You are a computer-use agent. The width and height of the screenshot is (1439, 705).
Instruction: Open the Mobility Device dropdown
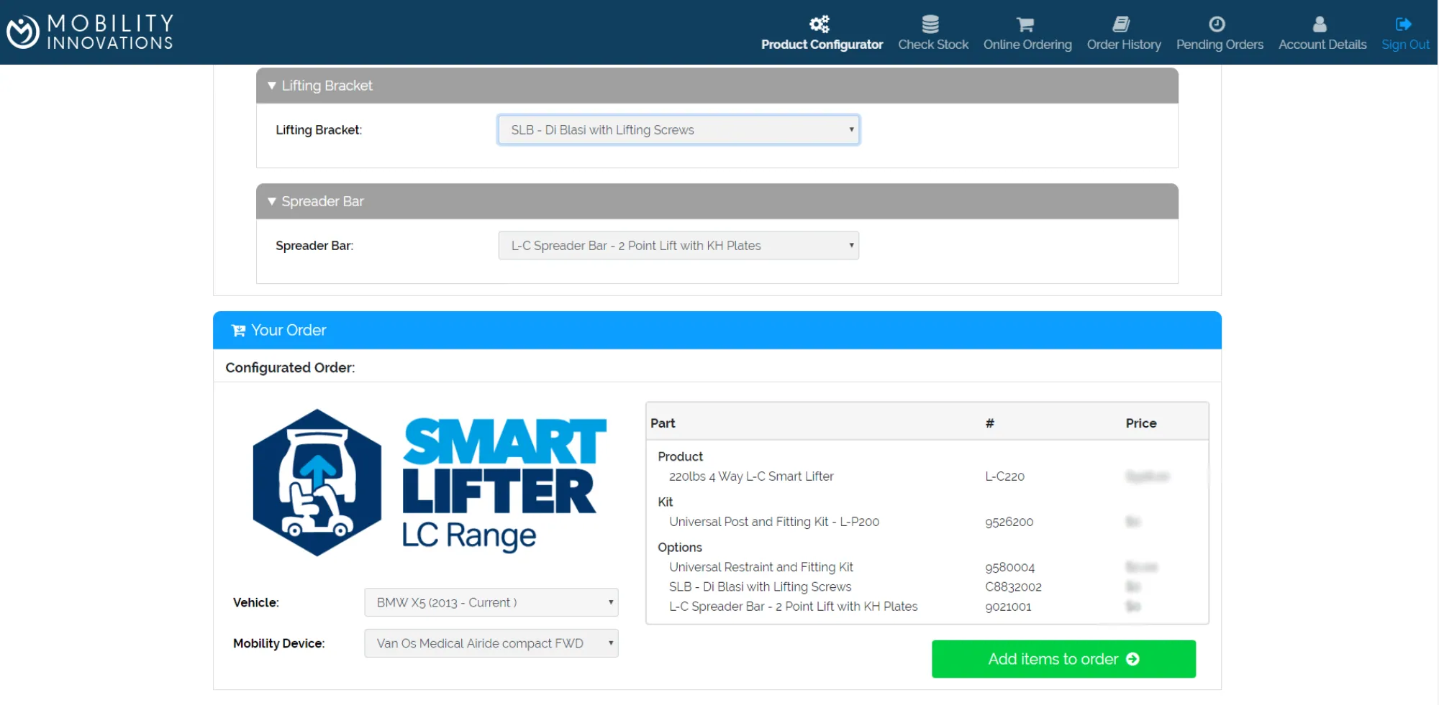(491, 643)
